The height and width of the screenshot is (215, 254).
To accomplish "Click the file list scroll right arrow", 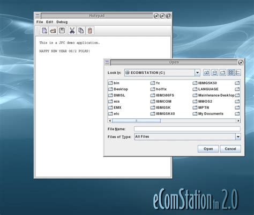I will [238, 121].
